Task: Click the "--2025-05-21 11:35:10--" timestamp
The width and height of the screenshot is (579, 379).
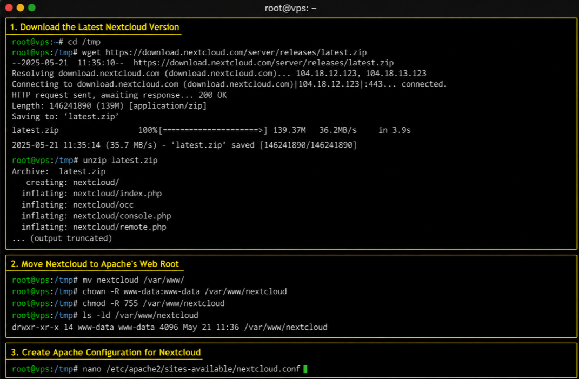Action: pos(68,63)
